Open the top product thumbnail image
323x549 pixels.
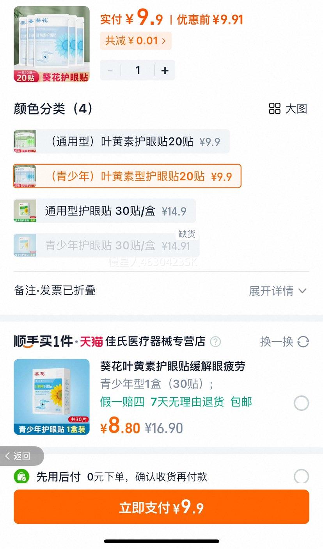pos(51,44)
